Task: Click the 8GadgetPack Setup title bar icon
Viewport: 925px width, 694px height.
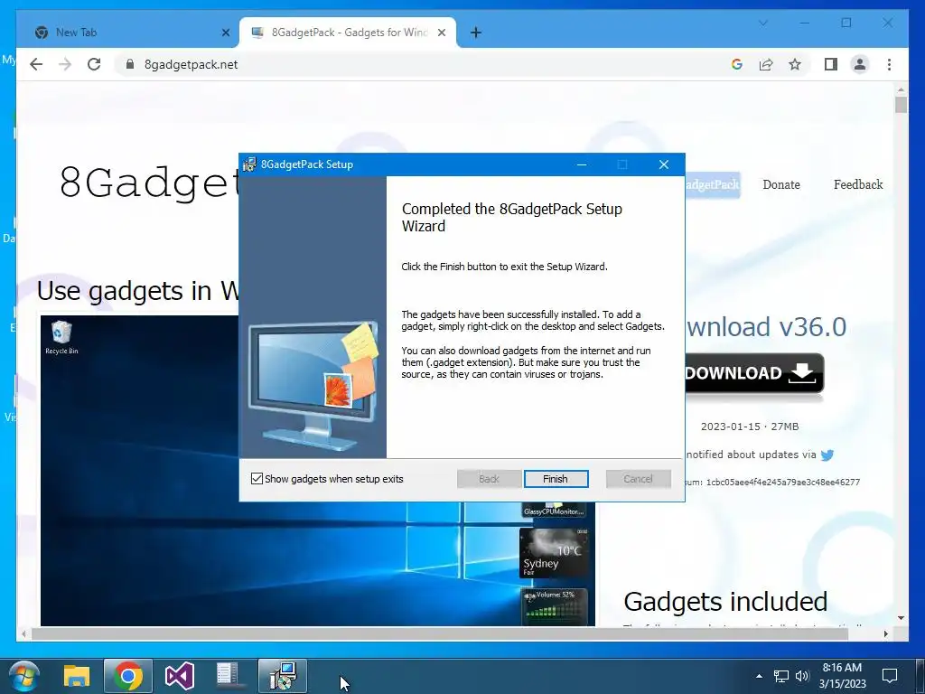Action: [x=250, y=164]
